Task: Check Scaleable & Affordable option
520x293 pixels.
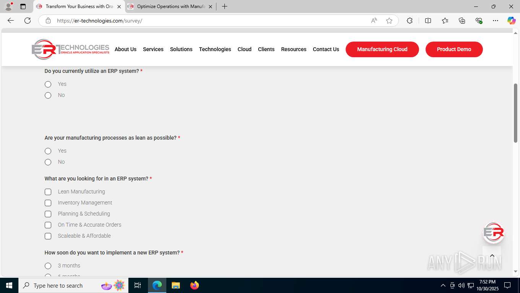Action: pyautogui.click(x=48, y=236)
